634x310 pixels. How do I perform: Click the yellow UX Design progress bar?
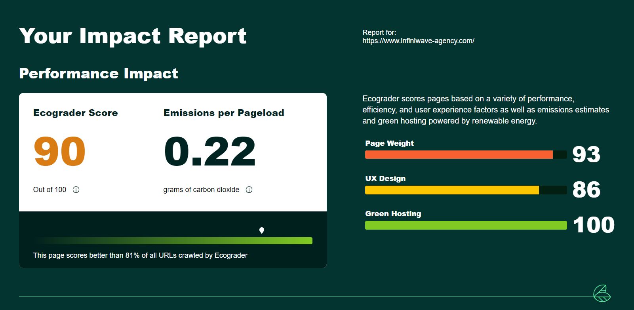(452, 190)
